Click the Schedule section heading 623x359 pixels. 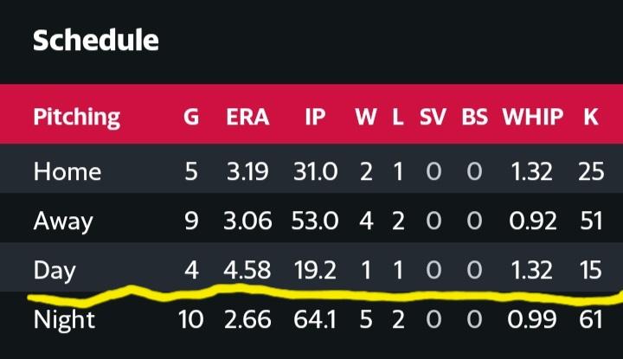(x=96, y=41)
